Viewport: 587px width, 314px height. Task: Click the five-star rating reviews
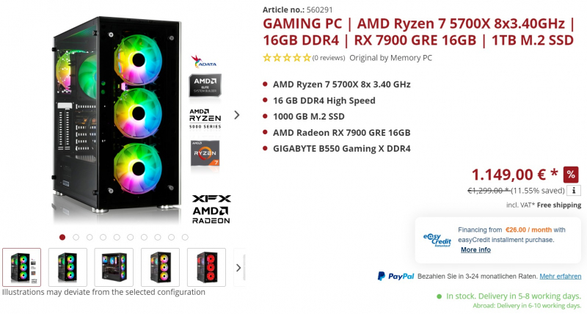[x=304, y=58]
